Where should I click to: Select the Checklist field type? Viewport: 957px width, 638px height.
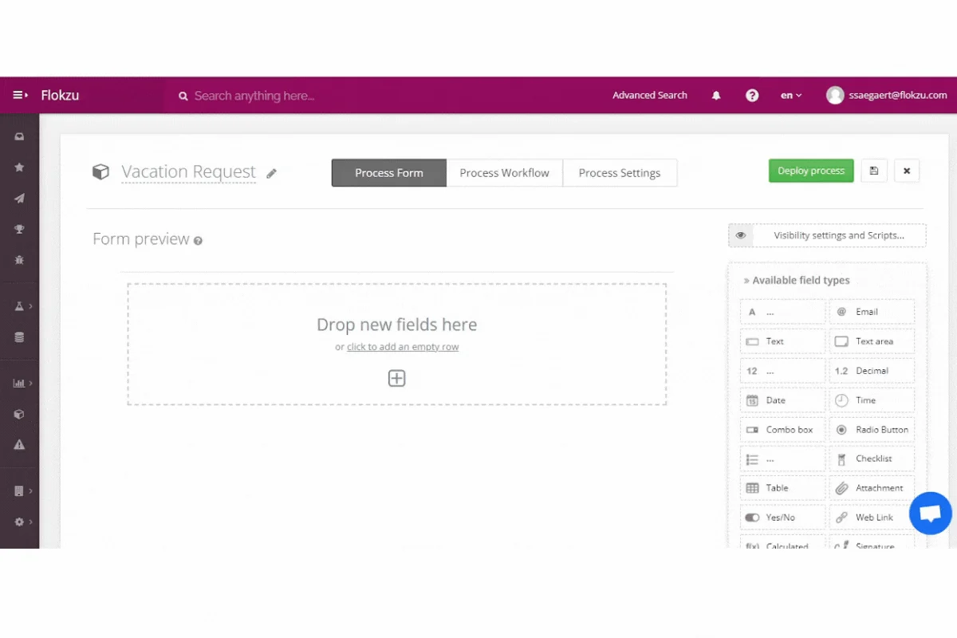tap(872, 459)
